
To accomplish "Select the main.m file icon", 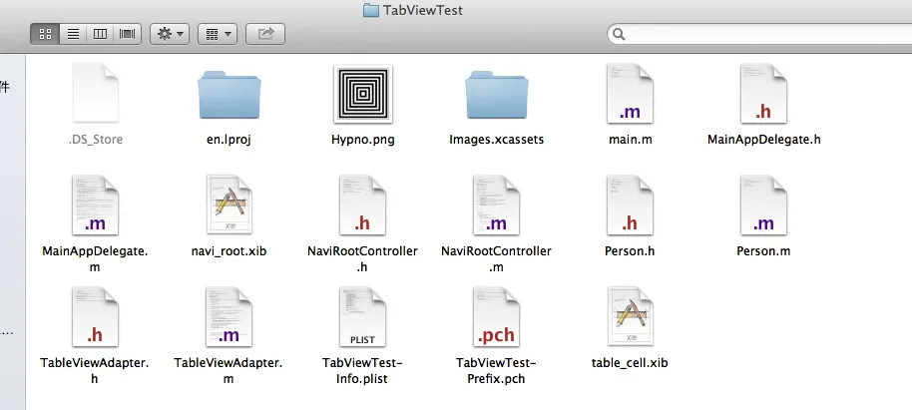I will tap(631, 96).
